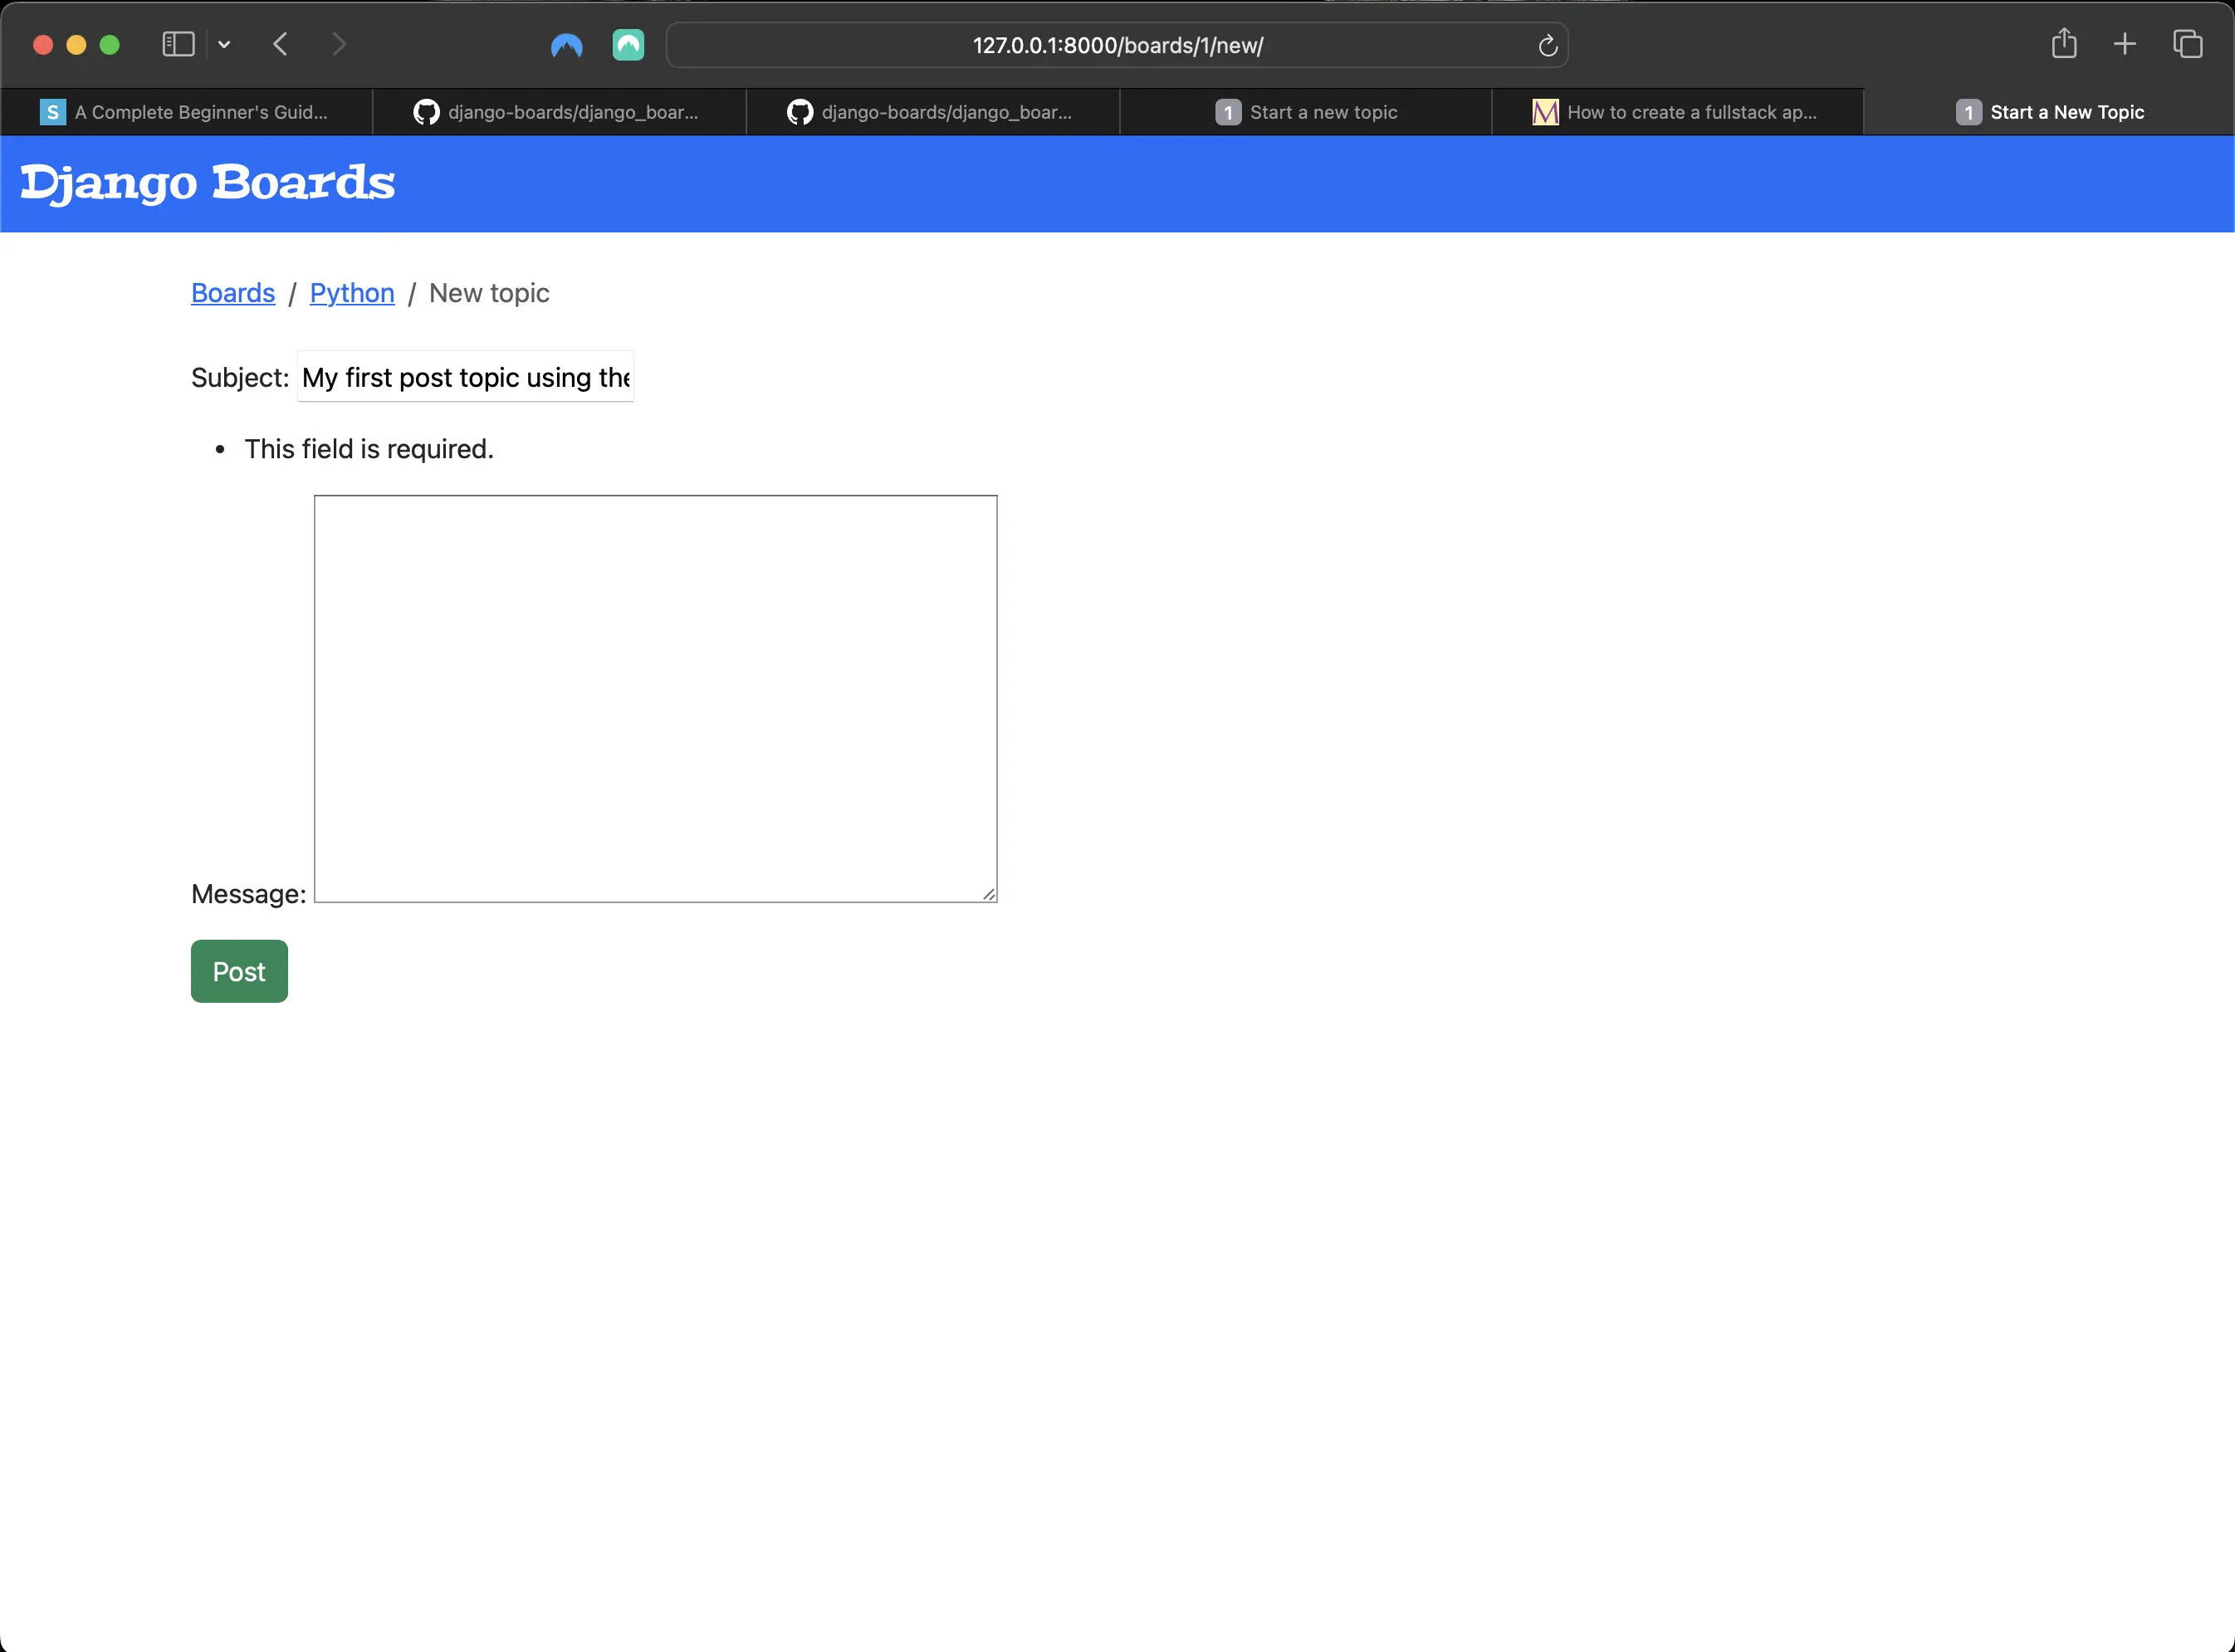Go back with the back arrow
Viewport: 2235px width, 1652px height.
(x=281, y=44)
